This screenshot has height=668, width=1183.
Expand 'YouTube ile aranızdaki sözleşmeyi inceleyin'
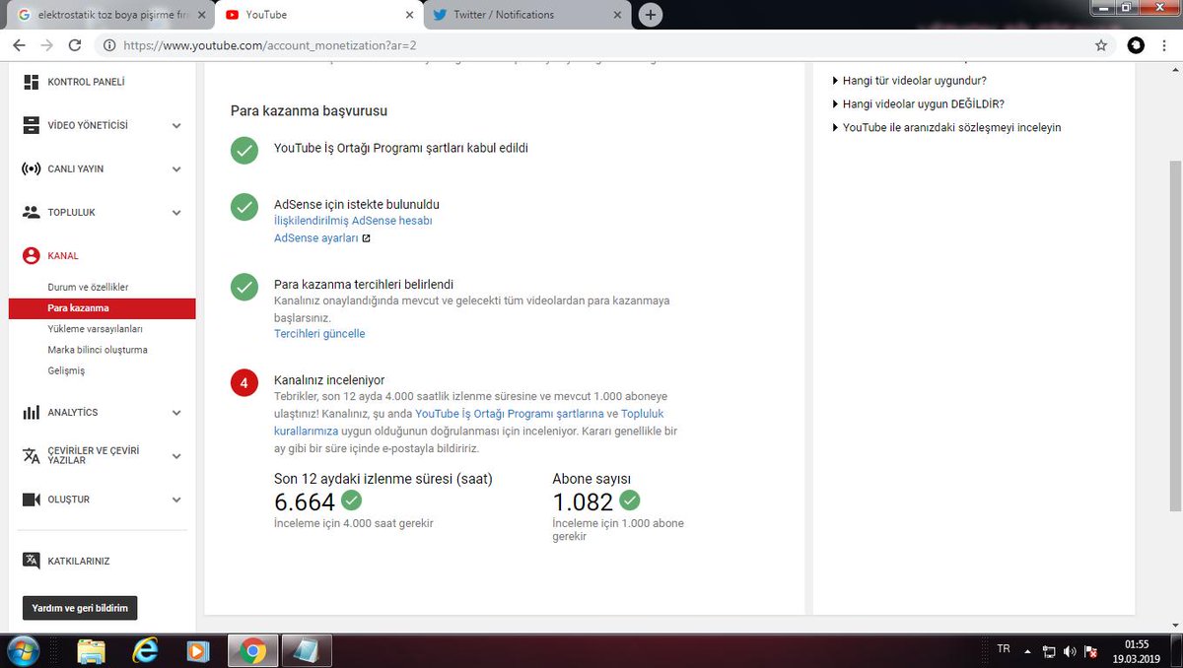pos(946,127)
